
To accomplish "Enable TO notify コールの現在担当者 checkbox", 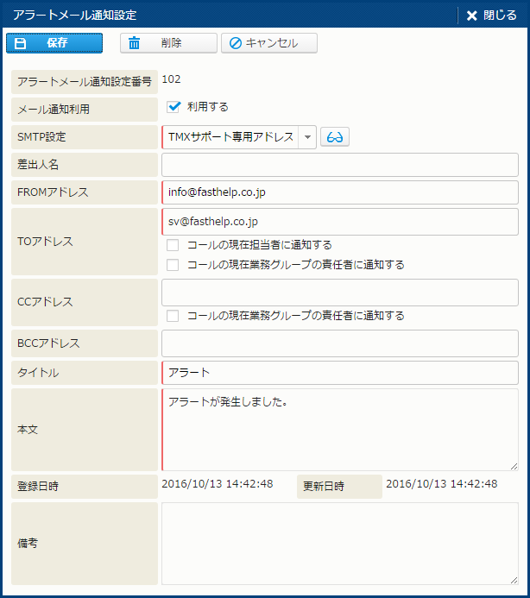I will [174, 245].
